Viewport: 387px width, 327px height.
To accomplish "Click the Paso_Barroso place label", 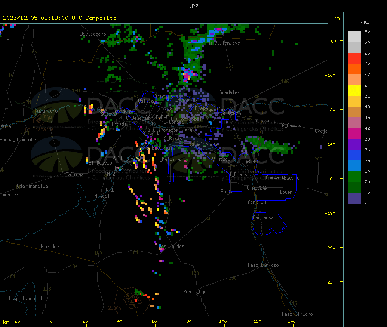I will 263,266.
